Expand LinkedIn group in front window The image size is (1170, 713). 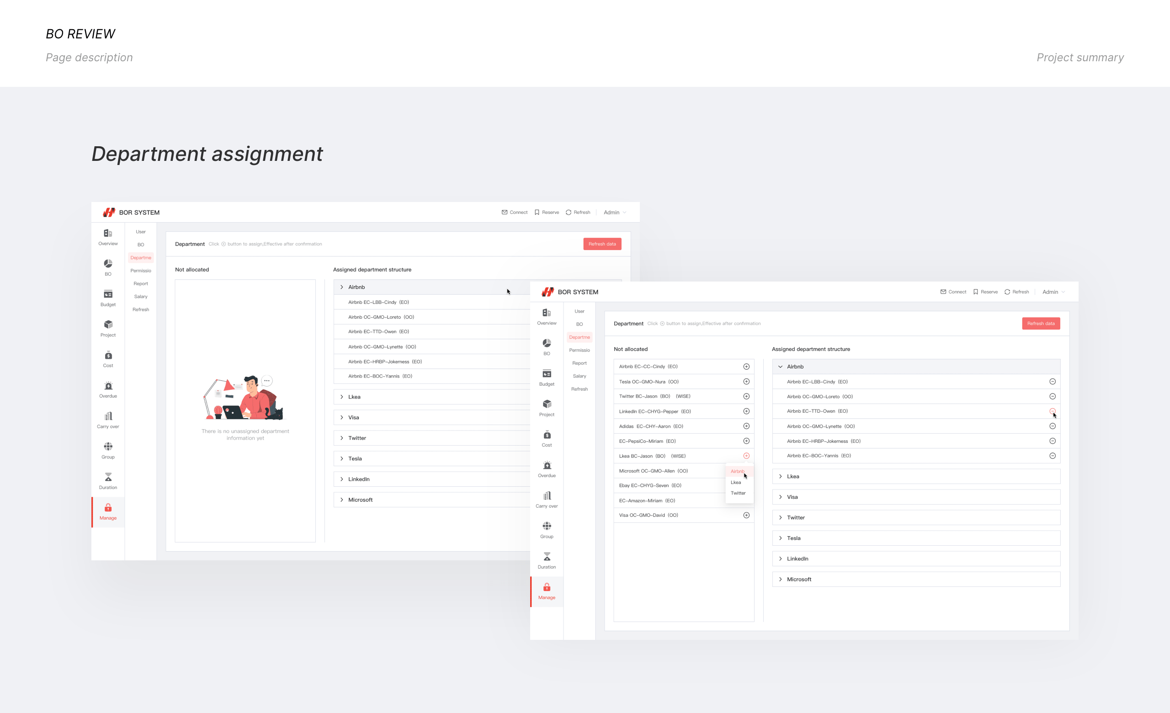point(780,559)
